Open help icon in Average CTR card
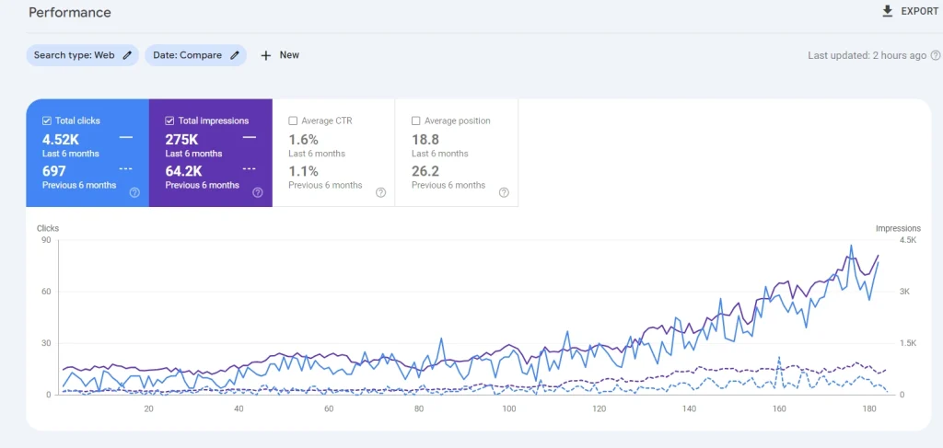Image resolution: width=943 pixels, height=448 pixels. tap(380, 193)
